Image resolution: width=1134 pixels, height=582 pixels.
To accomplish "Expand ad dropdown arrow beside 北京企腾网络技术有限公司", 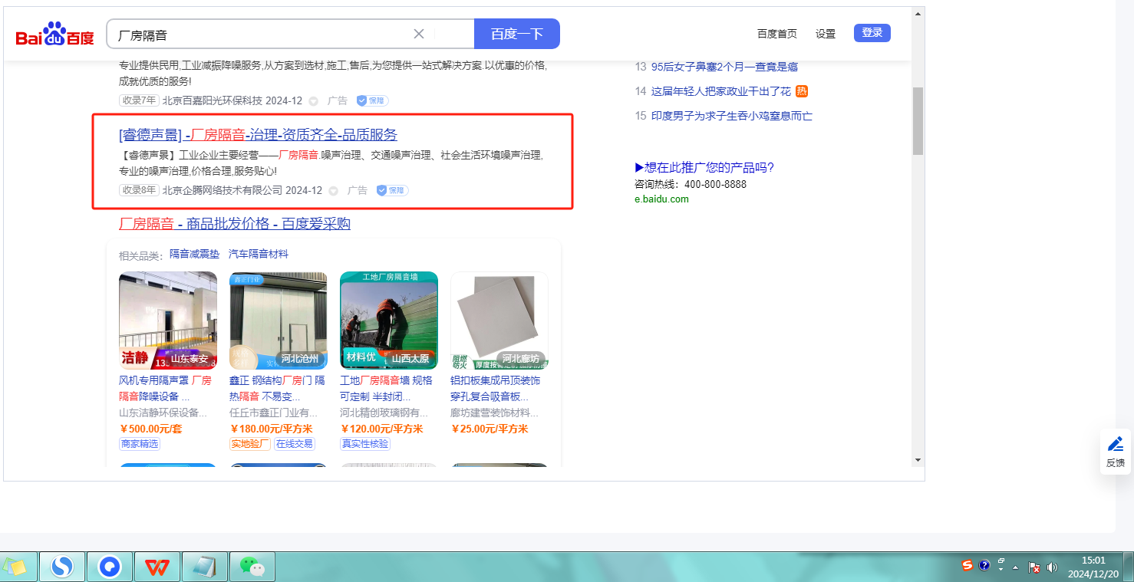I will 334,191.
